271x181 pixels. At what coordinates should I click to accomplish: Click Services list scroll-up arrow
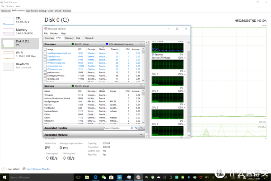point(143,91)
